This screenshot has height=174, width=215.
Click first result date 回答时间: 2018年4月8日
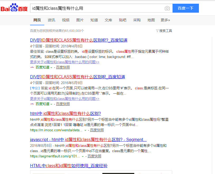[x=64, y=46]
